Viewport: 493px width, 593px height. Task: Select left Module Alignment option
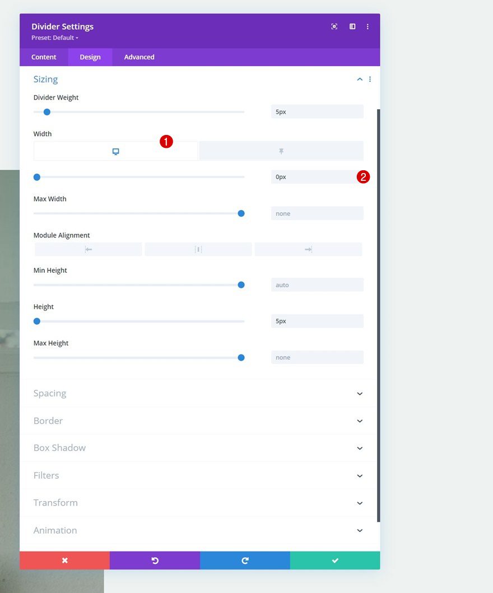tap(87, 249)
